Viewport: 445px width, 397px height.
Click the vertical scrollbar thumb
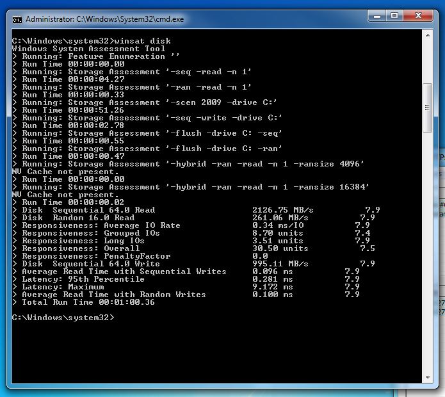[428, 108]
